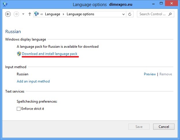The image size is (180, 140).
Task: Close the Language options window
Action: 172,3
